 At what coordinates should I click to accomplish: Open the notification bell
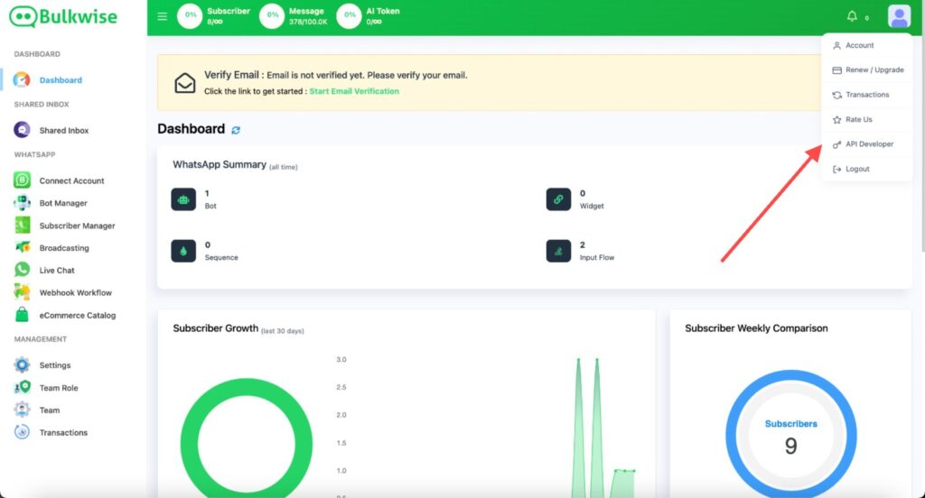pos(852,16)
